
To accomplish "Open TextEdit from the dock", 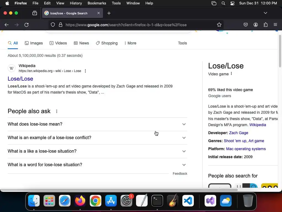I will click(x=142, y=200).
